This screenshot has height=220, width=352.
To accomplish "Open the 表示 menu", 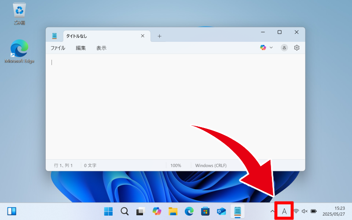I will pyautogui.click(x=101, y=48).
